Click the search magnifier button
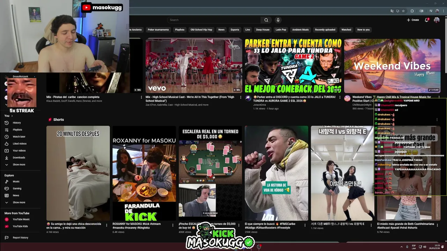This screenshot has height=251, width=447. point(266,20)
